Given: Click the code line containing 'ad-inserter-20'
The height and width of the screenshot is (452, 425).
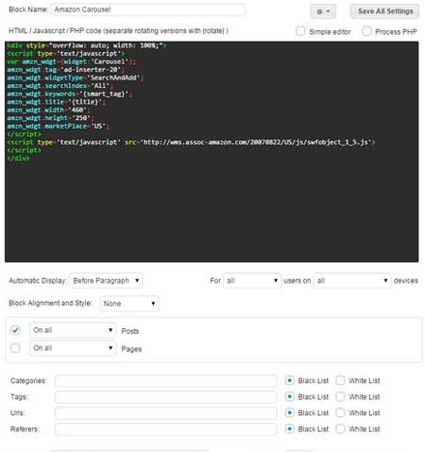Looking at the screenshot, I should 66,70.
